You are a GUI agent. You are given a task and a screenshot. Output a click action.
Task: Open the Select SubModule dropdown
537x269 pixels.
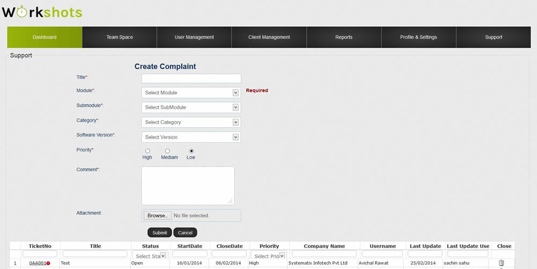191,107
